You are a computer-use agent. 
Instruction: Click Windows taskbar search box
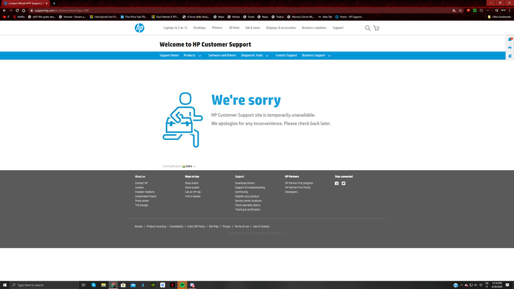click(45, 285)
